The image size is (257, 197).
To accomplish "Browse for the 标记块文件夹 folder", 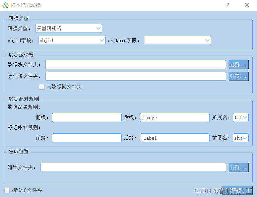I will coord(239,76).
